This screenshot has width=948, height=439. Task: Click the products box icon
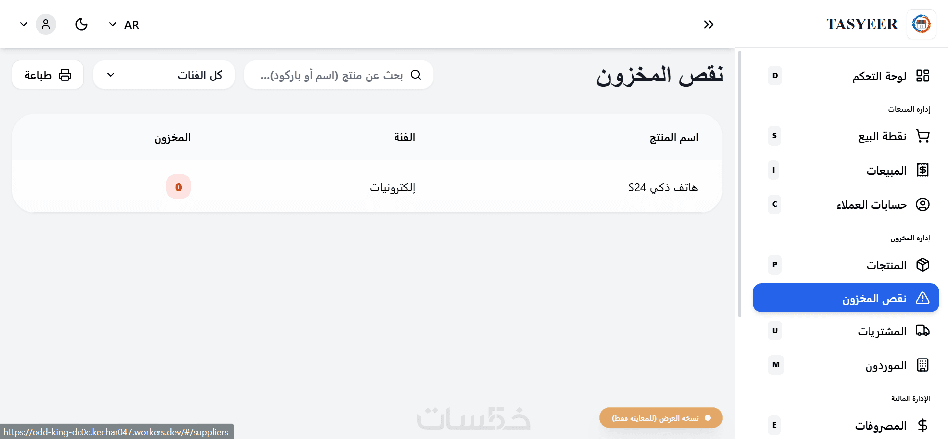[x=922, y=265]
